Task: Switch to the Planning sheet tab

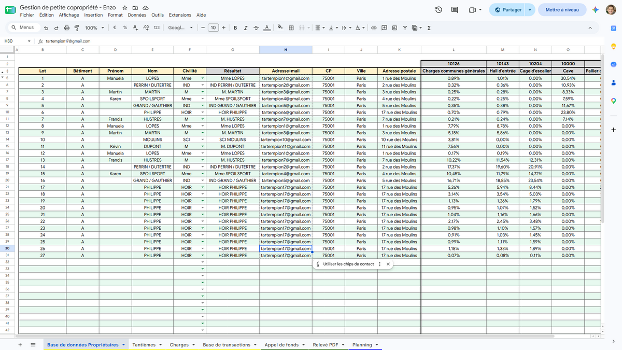Action: pos(362,345)
